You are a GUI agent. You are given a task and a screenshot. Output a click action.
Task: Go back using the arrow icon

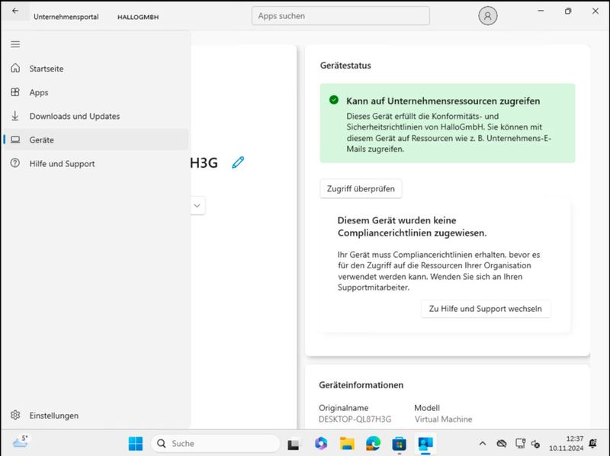[14, 11]
